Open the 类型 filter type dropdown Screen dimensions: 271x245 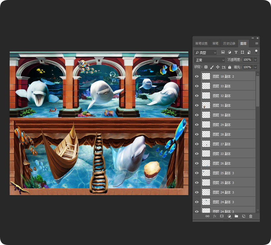(205, 52)
